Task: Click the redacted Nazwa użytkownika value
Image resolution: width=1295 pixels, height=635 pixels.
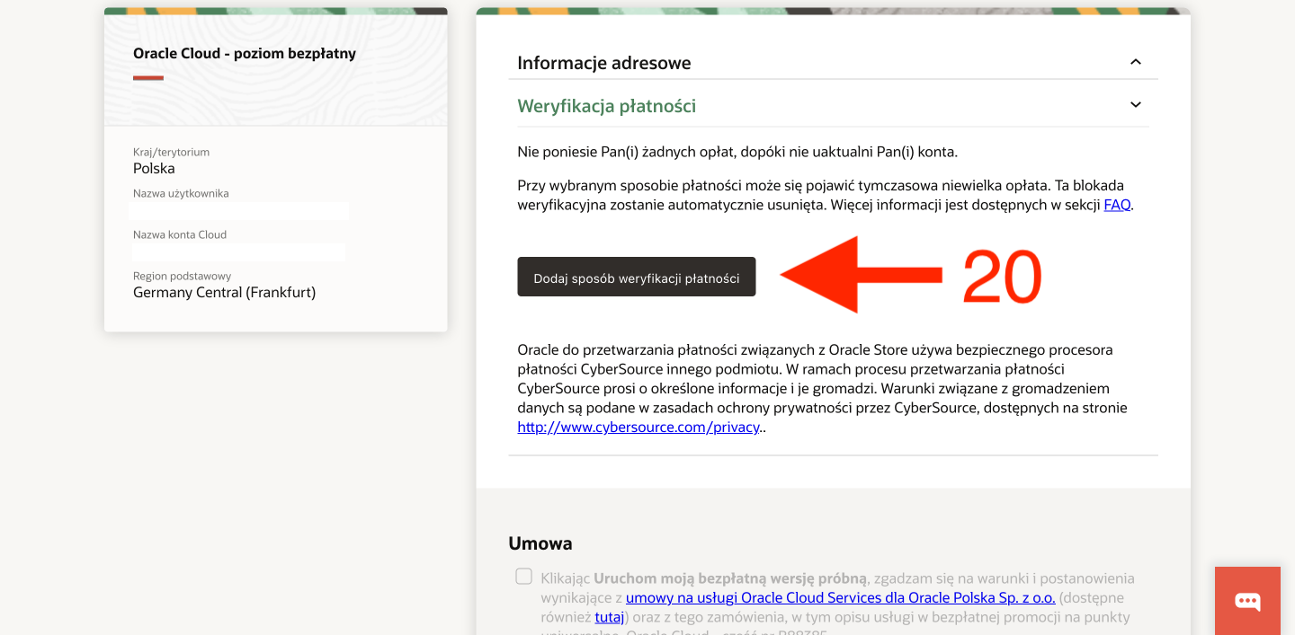Action: [238, 211]
